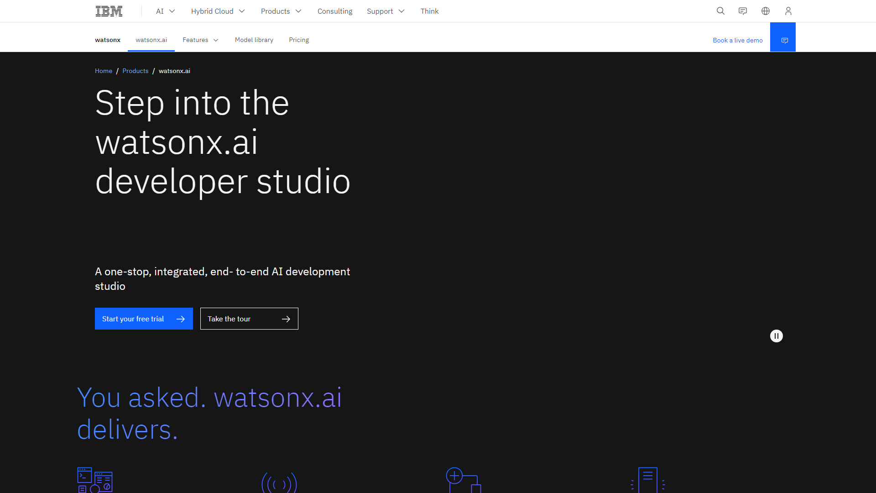Pause the background video animation
Screen dimensions: 876x493
point(777,336)
